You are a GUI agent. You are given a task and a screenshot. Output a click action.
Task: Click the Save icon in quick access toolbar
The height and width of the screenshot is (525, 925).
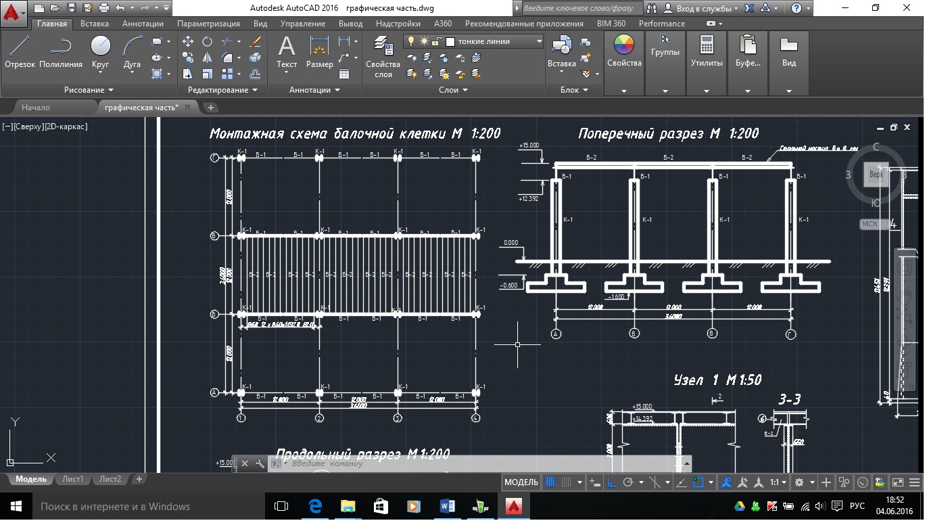click(x=72, y=8)
